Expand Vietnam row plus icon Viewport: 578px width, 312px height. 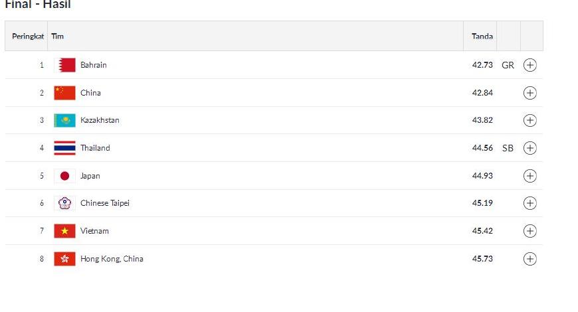(x=530, y=231)
